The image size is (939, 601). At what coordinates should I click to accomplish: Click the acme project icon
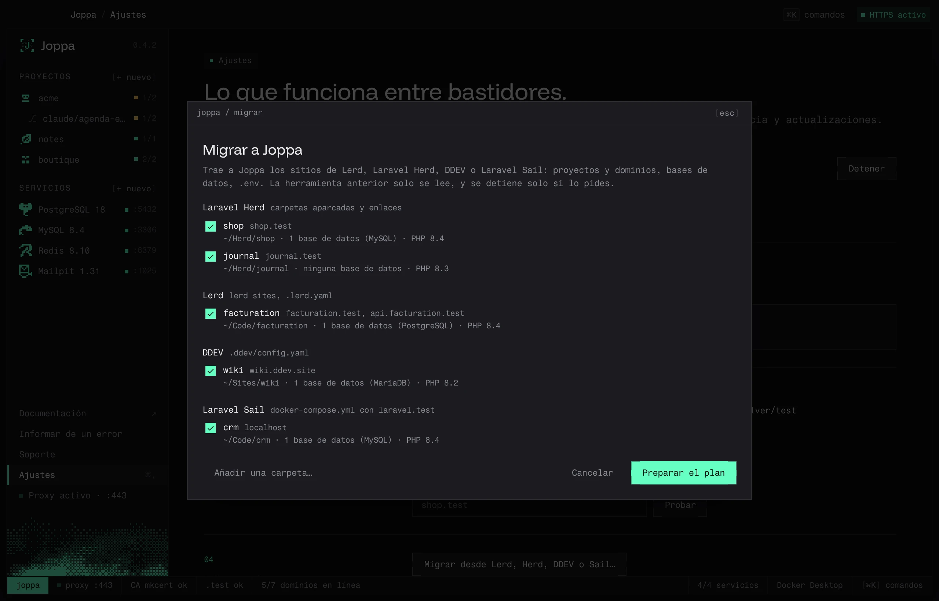26,98
